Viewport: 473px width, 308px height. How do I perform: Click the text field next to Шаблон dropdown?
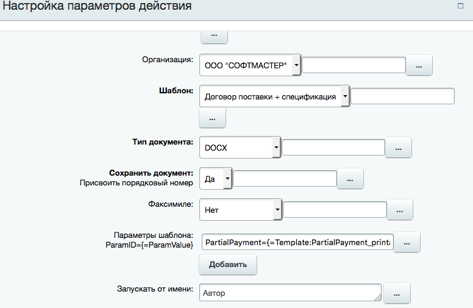pyautogui.click(x=403, y=96)
